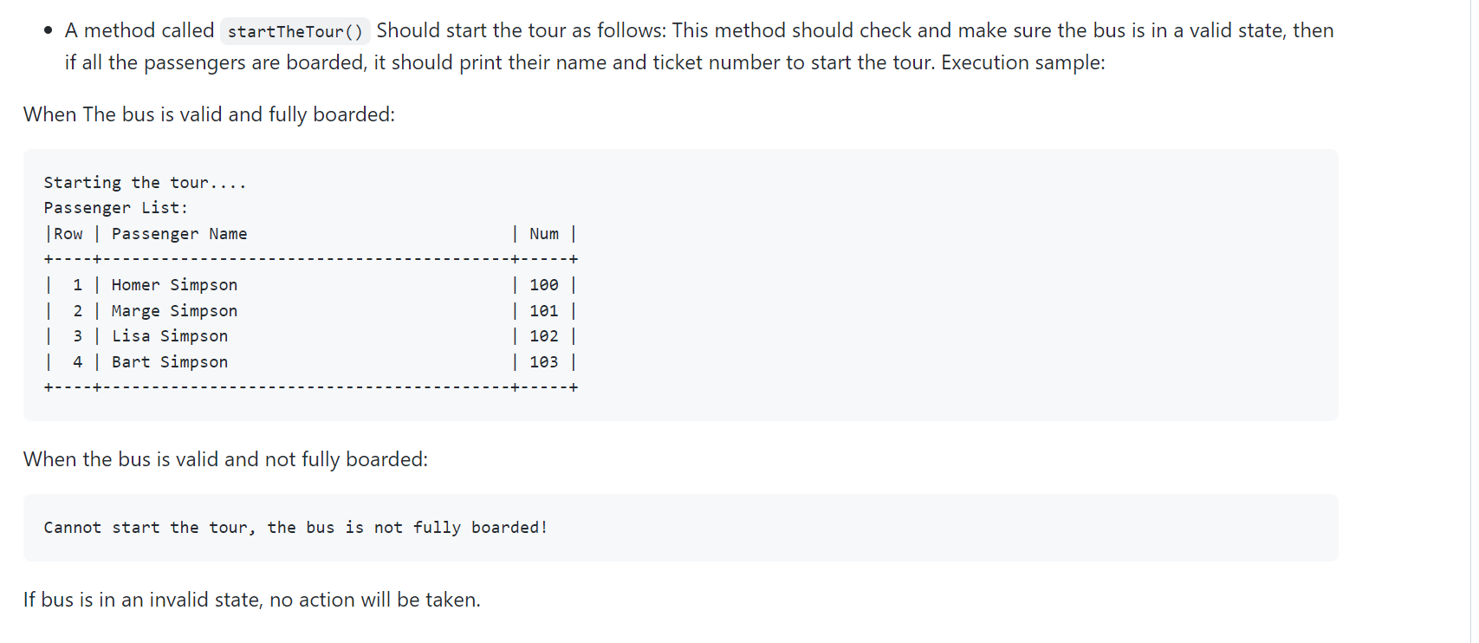This screenshot has height=643, width=1479.
Task: Click 'When the bus is valid and not fully boarded:' paragraph
Action: [x=225, y=459]
